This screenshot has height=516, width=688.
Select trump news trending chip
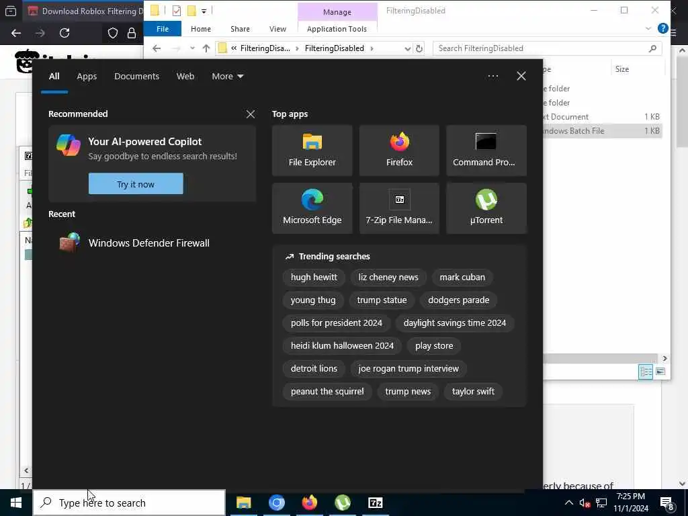click(408, 392)
